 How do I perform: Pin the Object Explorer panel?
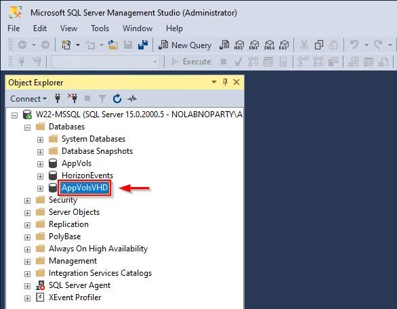pos(225,82)
